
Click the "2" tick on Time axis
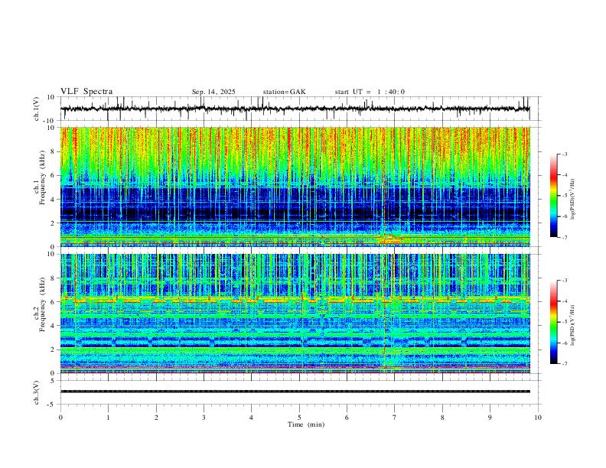point(156,418)
